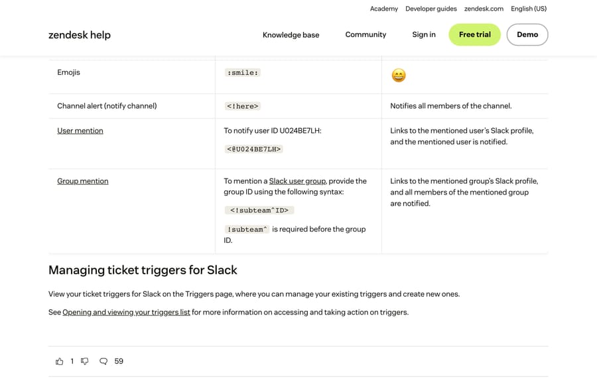Request a Demo

[x=527, y=35]
